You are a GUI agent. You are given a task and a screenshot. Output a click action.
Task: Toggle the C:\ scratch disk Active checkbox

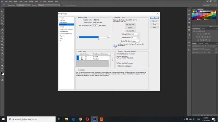click(x=82, y=57)
